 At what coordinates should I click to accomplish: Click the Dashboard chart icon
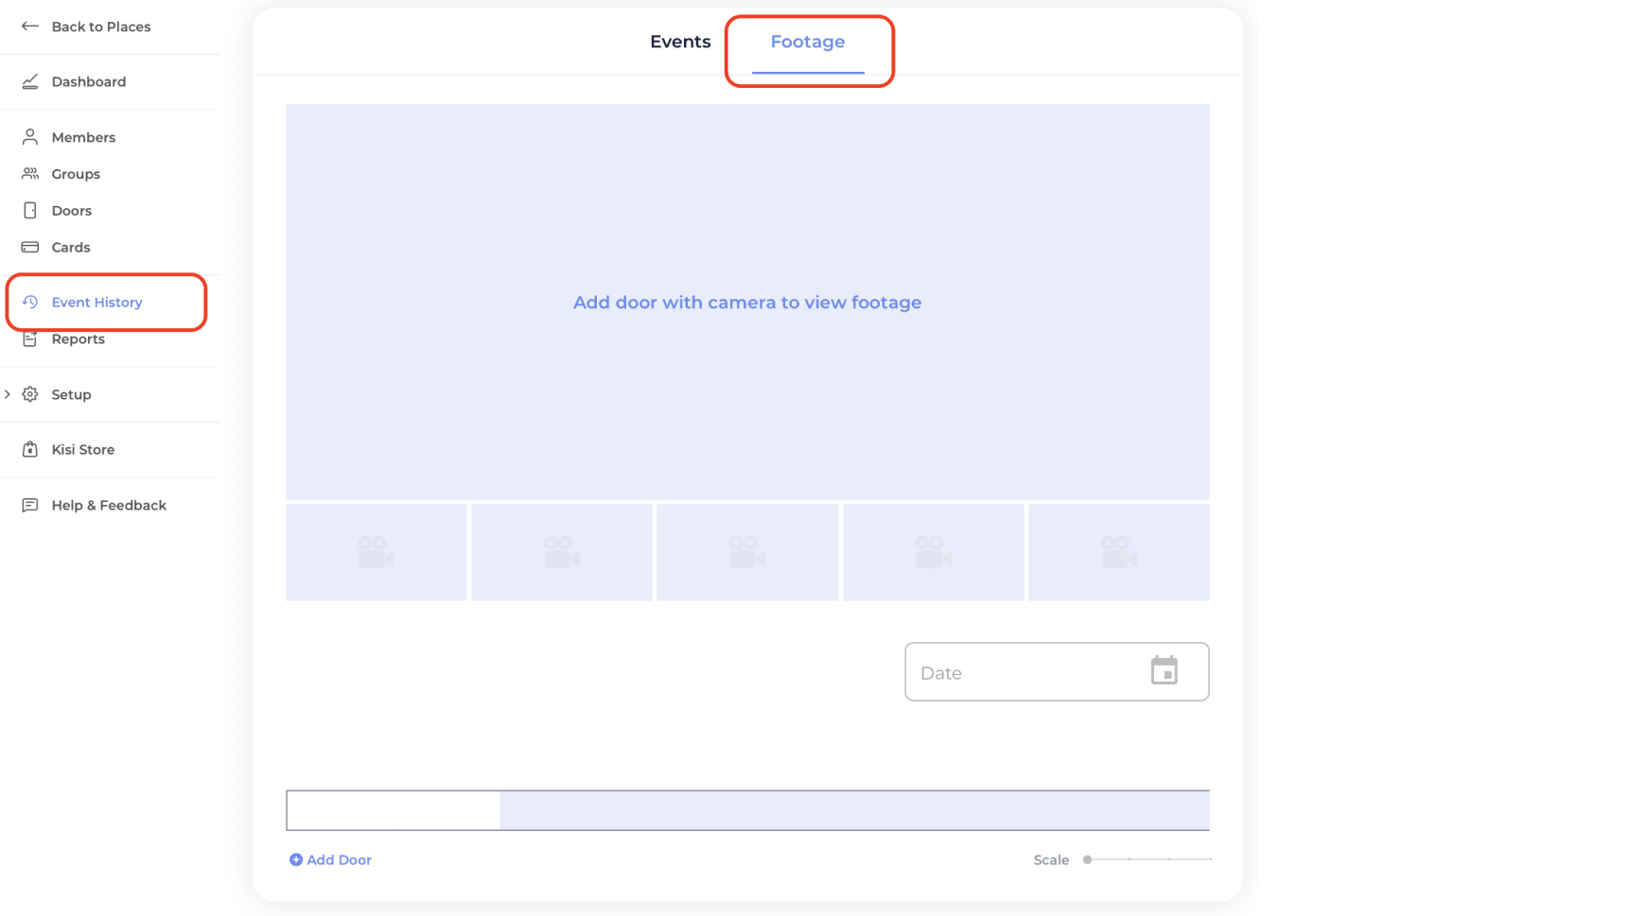29,81
